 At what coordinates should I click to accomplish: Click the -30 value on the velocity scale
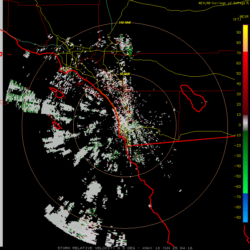coord(237,156)
